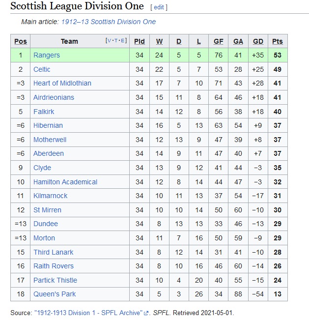Viewport: 309px width, 320px height.
Task: Open Hamilton Academical team page
Action: [x=65, y=182]
